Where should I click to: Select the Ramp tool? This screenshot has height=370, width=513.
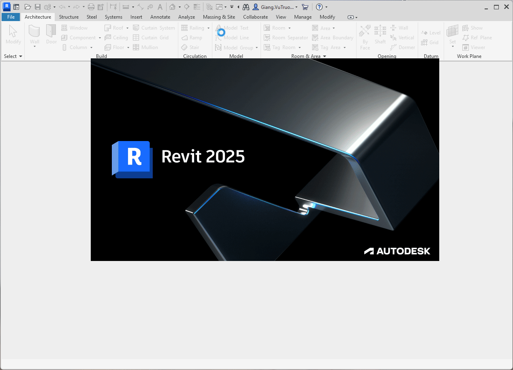point(192,38)
